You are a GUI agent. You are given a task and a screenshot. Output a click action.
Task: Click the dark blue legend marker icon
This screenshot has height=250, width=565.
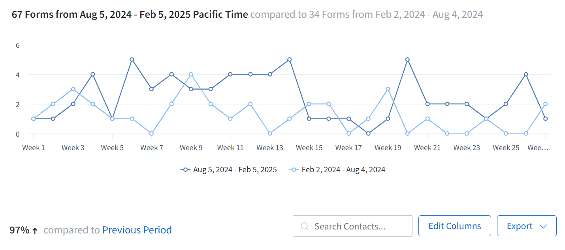185,170
